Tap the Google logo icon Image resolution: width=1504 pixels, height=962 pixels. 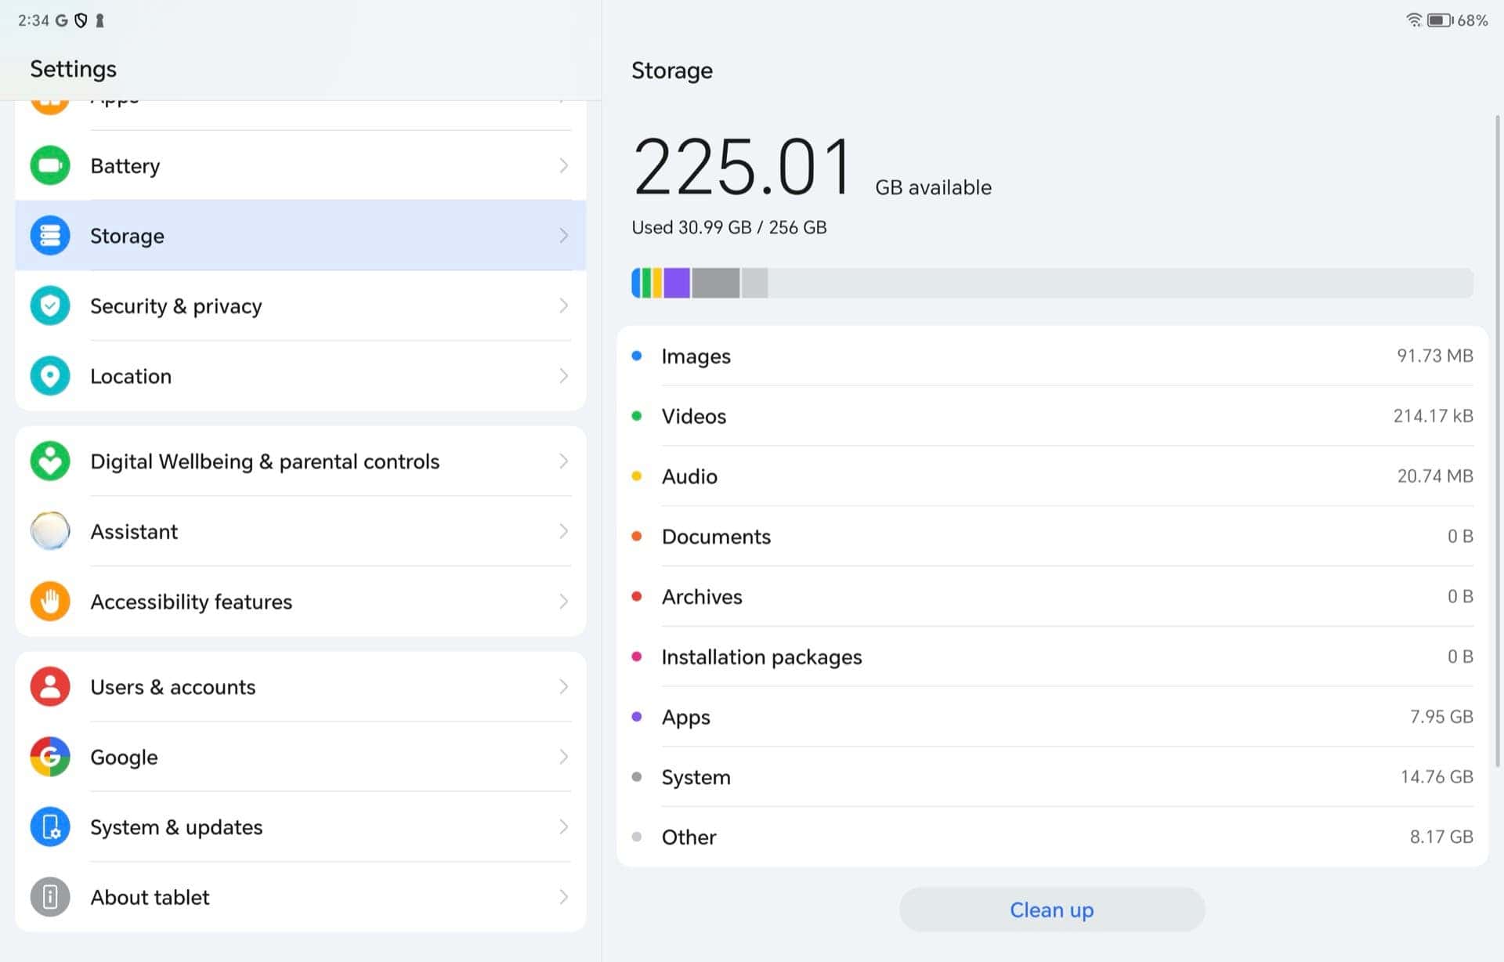tap(50, 757)
